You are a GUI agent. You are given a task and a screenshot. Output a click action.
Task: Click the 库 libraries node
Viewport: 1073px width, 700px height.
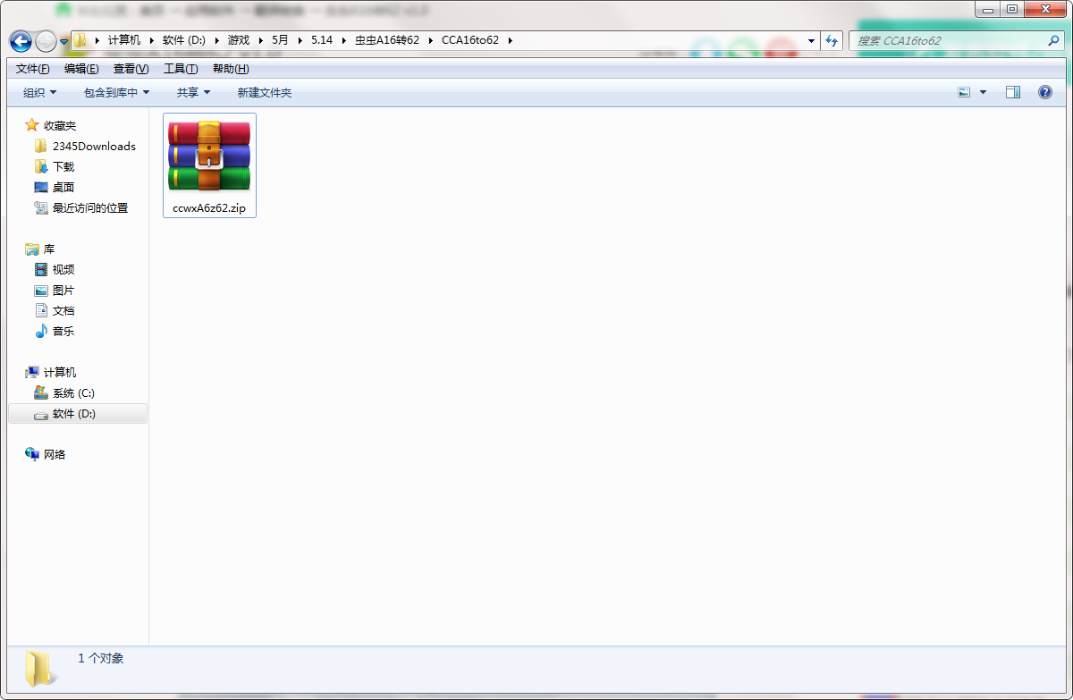(x=40, y=249)
